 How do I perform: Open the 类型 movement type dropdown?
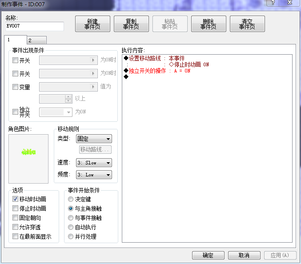click(x=94, y=139)
